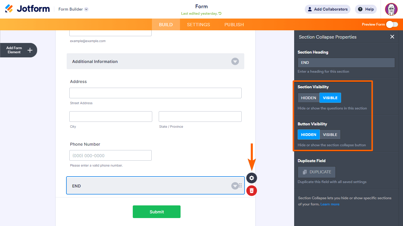Click the Jotform logo
Image resolution: width=403 pixels, height=226 pixels.
(27, 9)
